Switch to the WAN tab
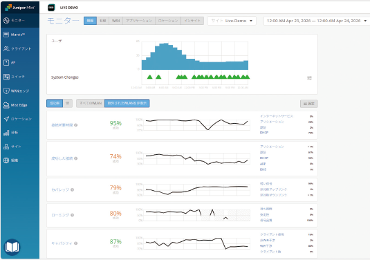The image size is (370, 260). click(x=115, y=21)
